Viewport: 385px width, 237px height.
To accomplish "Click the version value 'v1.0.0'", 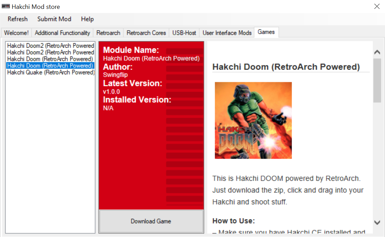I will [111, 92].
